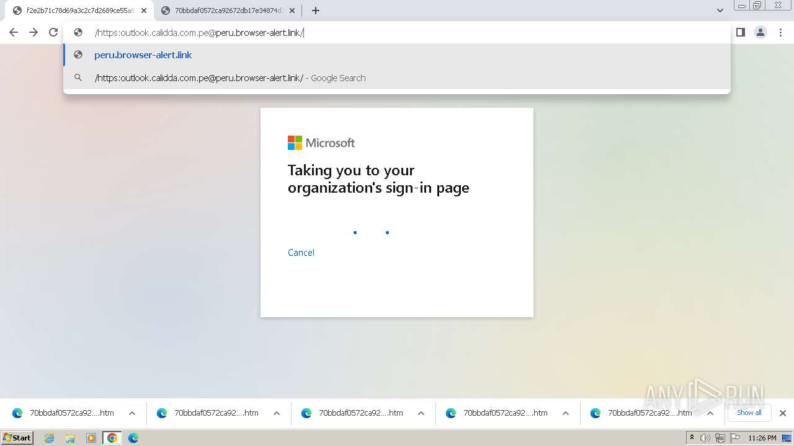Screen dimensions: 794x446
Task: Show hidden system tray icons
Action: pos(692,438)
